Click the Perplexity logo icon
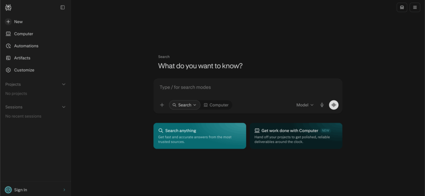This screenshot has width=425, height=196. (x=8, y=7)
